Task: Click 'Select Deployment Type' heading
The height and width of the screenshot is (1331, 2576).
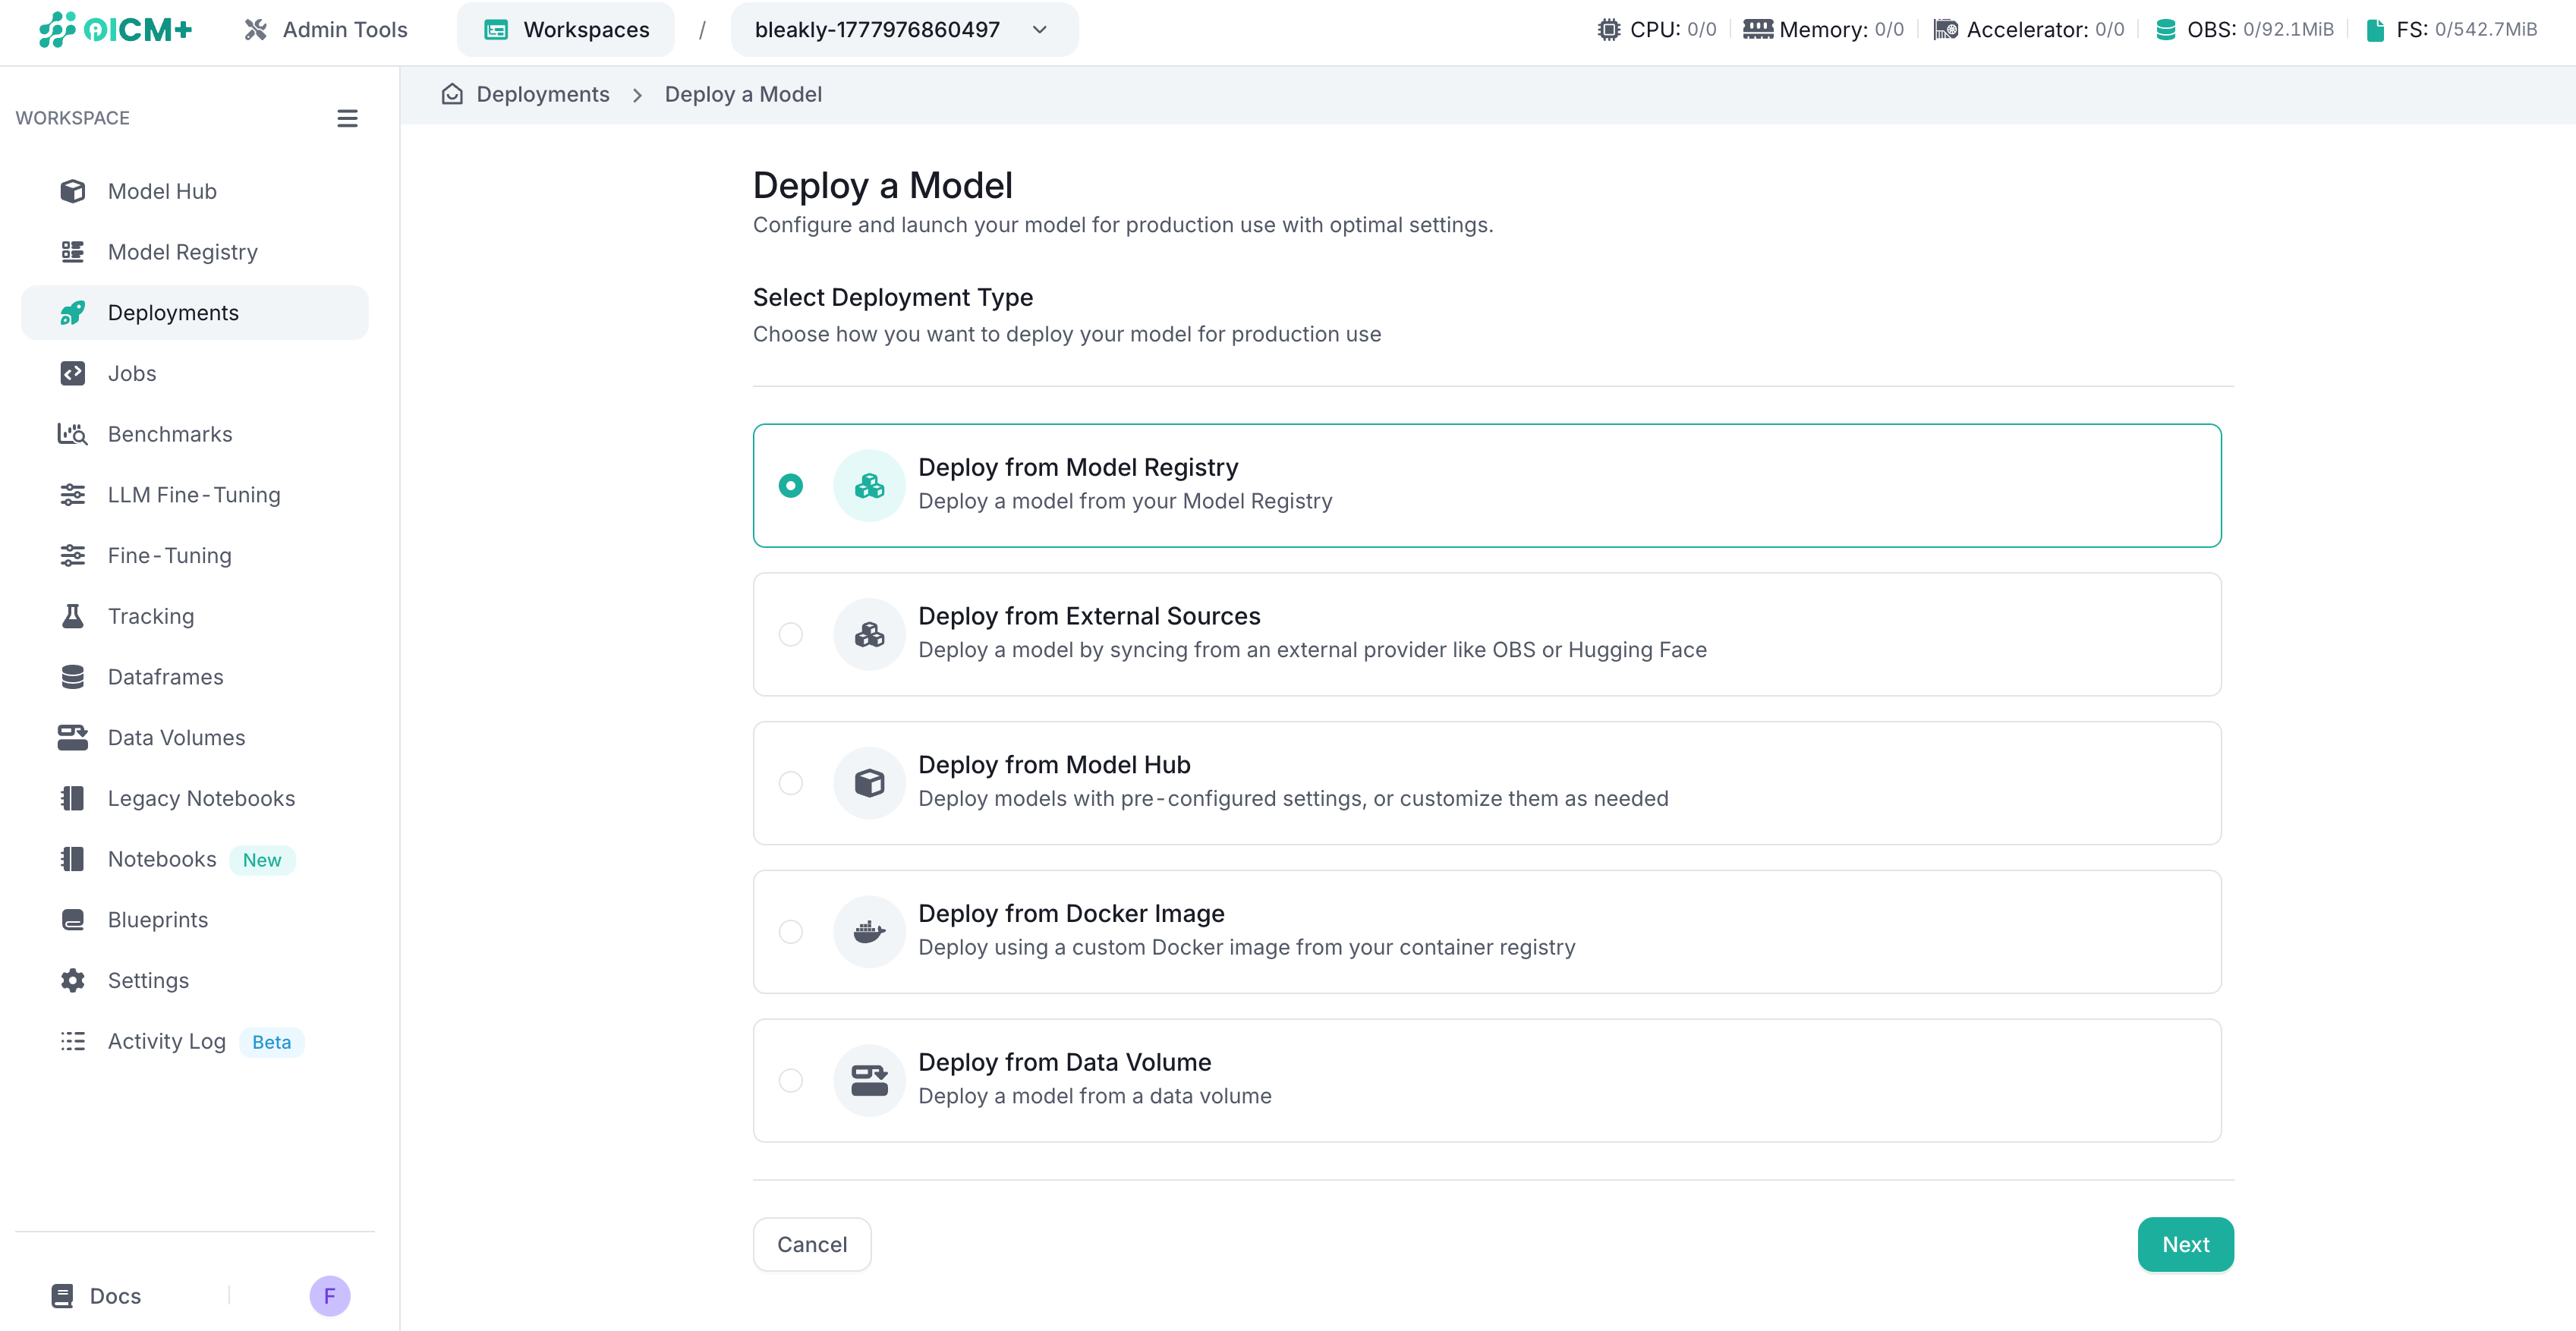Action: click(893, 297)
